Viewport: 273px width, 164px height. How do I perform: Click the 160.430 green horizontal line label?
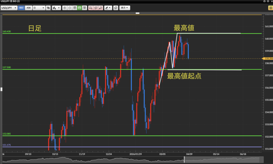point(7,31)
